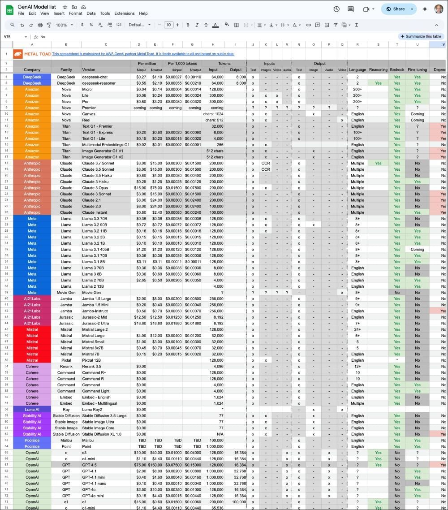Click the video call camera icon
The height and width of the screenshot is (510, 448).
click(366, 9)
